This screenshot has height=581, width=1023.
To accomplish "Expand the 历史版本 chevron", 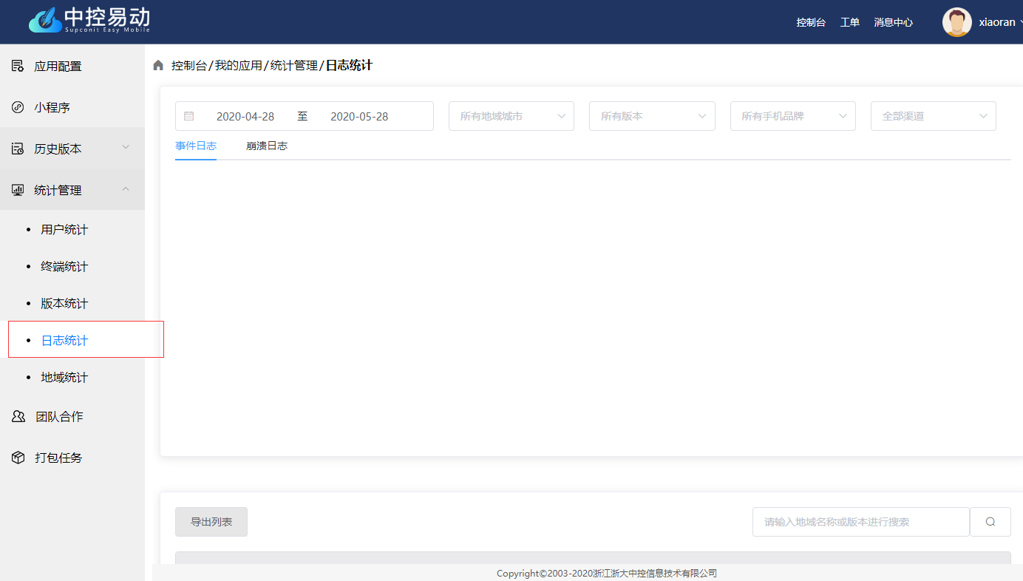I will [126, 148].
